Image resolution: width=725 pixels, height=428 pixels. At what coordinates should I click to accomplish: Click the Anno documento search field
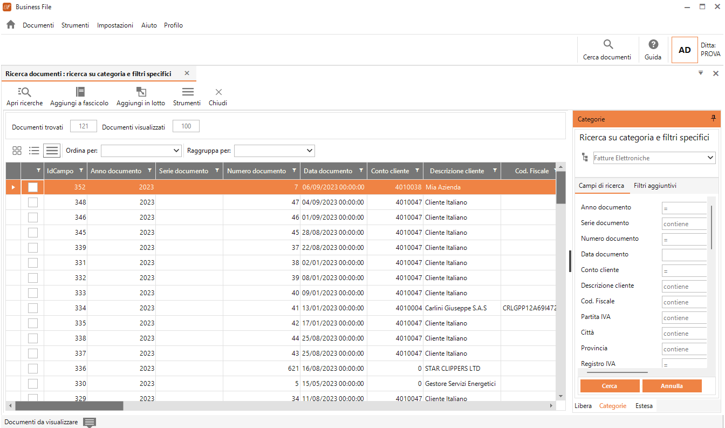click(x=684, y=208)
